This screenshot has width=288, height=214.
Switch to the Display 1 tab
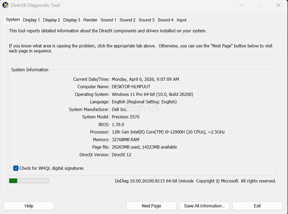pyautogui.click(x=31, y=20)
